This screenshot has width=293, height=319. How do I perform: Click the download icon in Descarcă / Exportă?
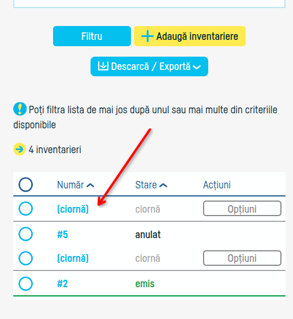pyautogui.click(x=103, y=66)
